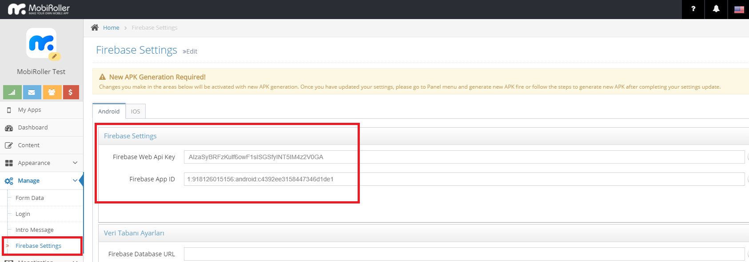Click the My Apps phone icon
Screen dimensions: 749x262
(x=9, y=110)
